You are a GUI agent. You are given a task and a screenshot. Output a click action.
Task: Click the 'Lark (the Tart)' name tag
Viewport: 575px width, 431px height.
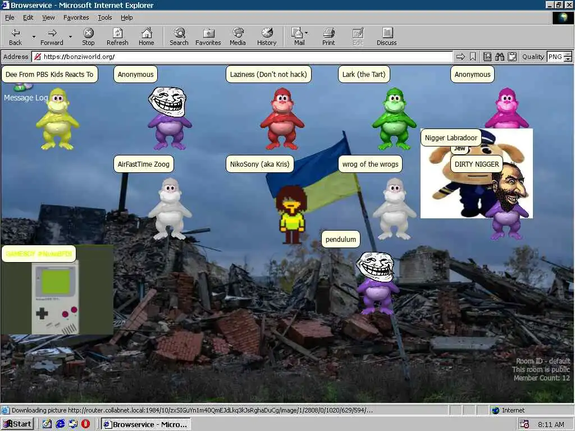364,74
